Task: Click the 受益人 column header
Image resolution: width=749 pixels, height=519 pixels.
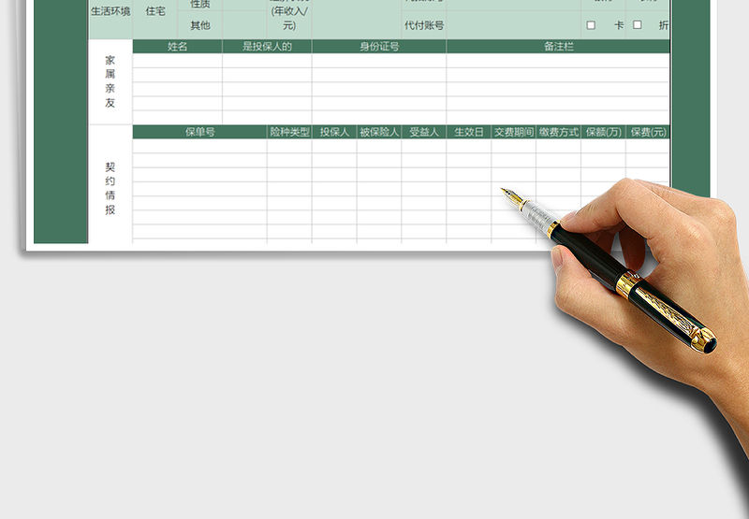Action: pyautogui.click(x=424, y=132)
